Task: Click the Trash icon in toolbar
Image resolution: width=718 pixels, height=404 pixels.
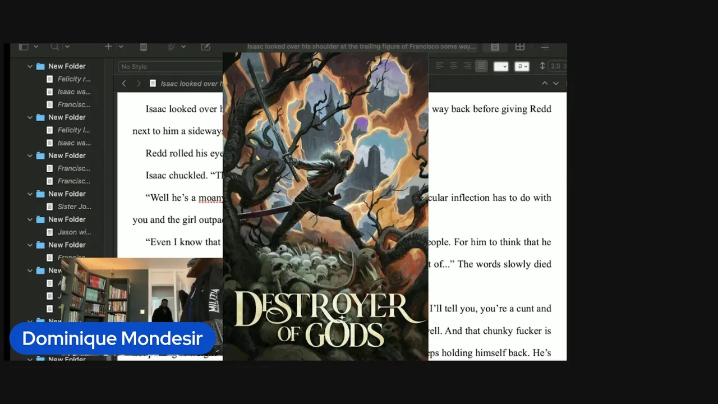Action: [144, 47]
